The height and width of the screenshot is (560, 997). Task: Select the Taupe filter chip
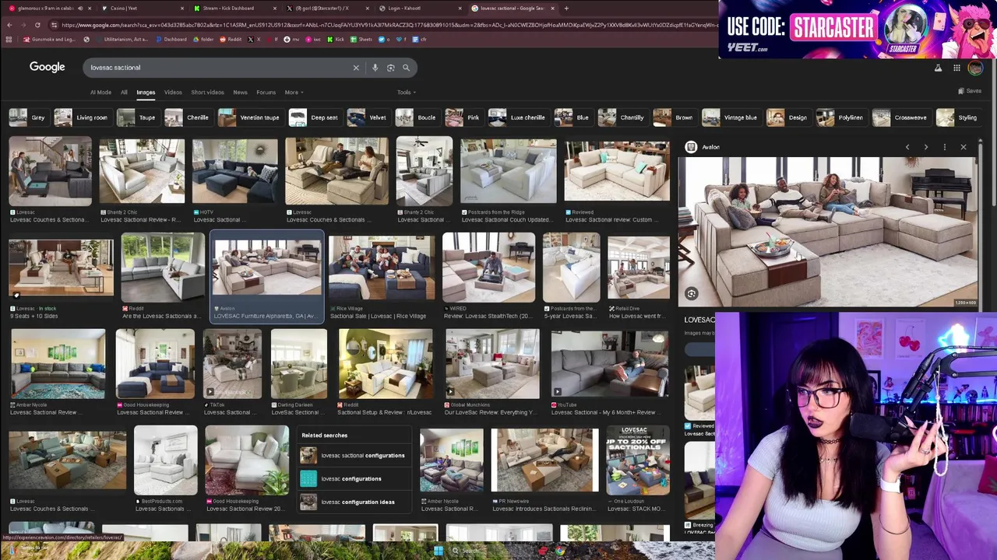[x=136, y=117]
